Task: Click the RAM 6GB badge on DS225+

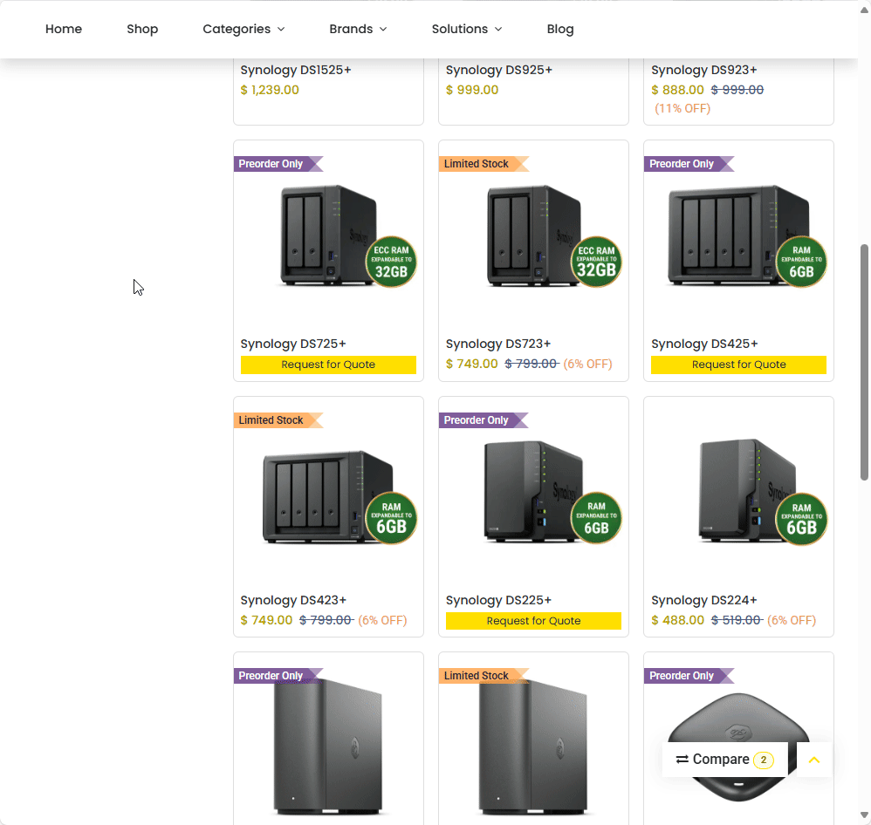Action: click(x=596, y=518)
